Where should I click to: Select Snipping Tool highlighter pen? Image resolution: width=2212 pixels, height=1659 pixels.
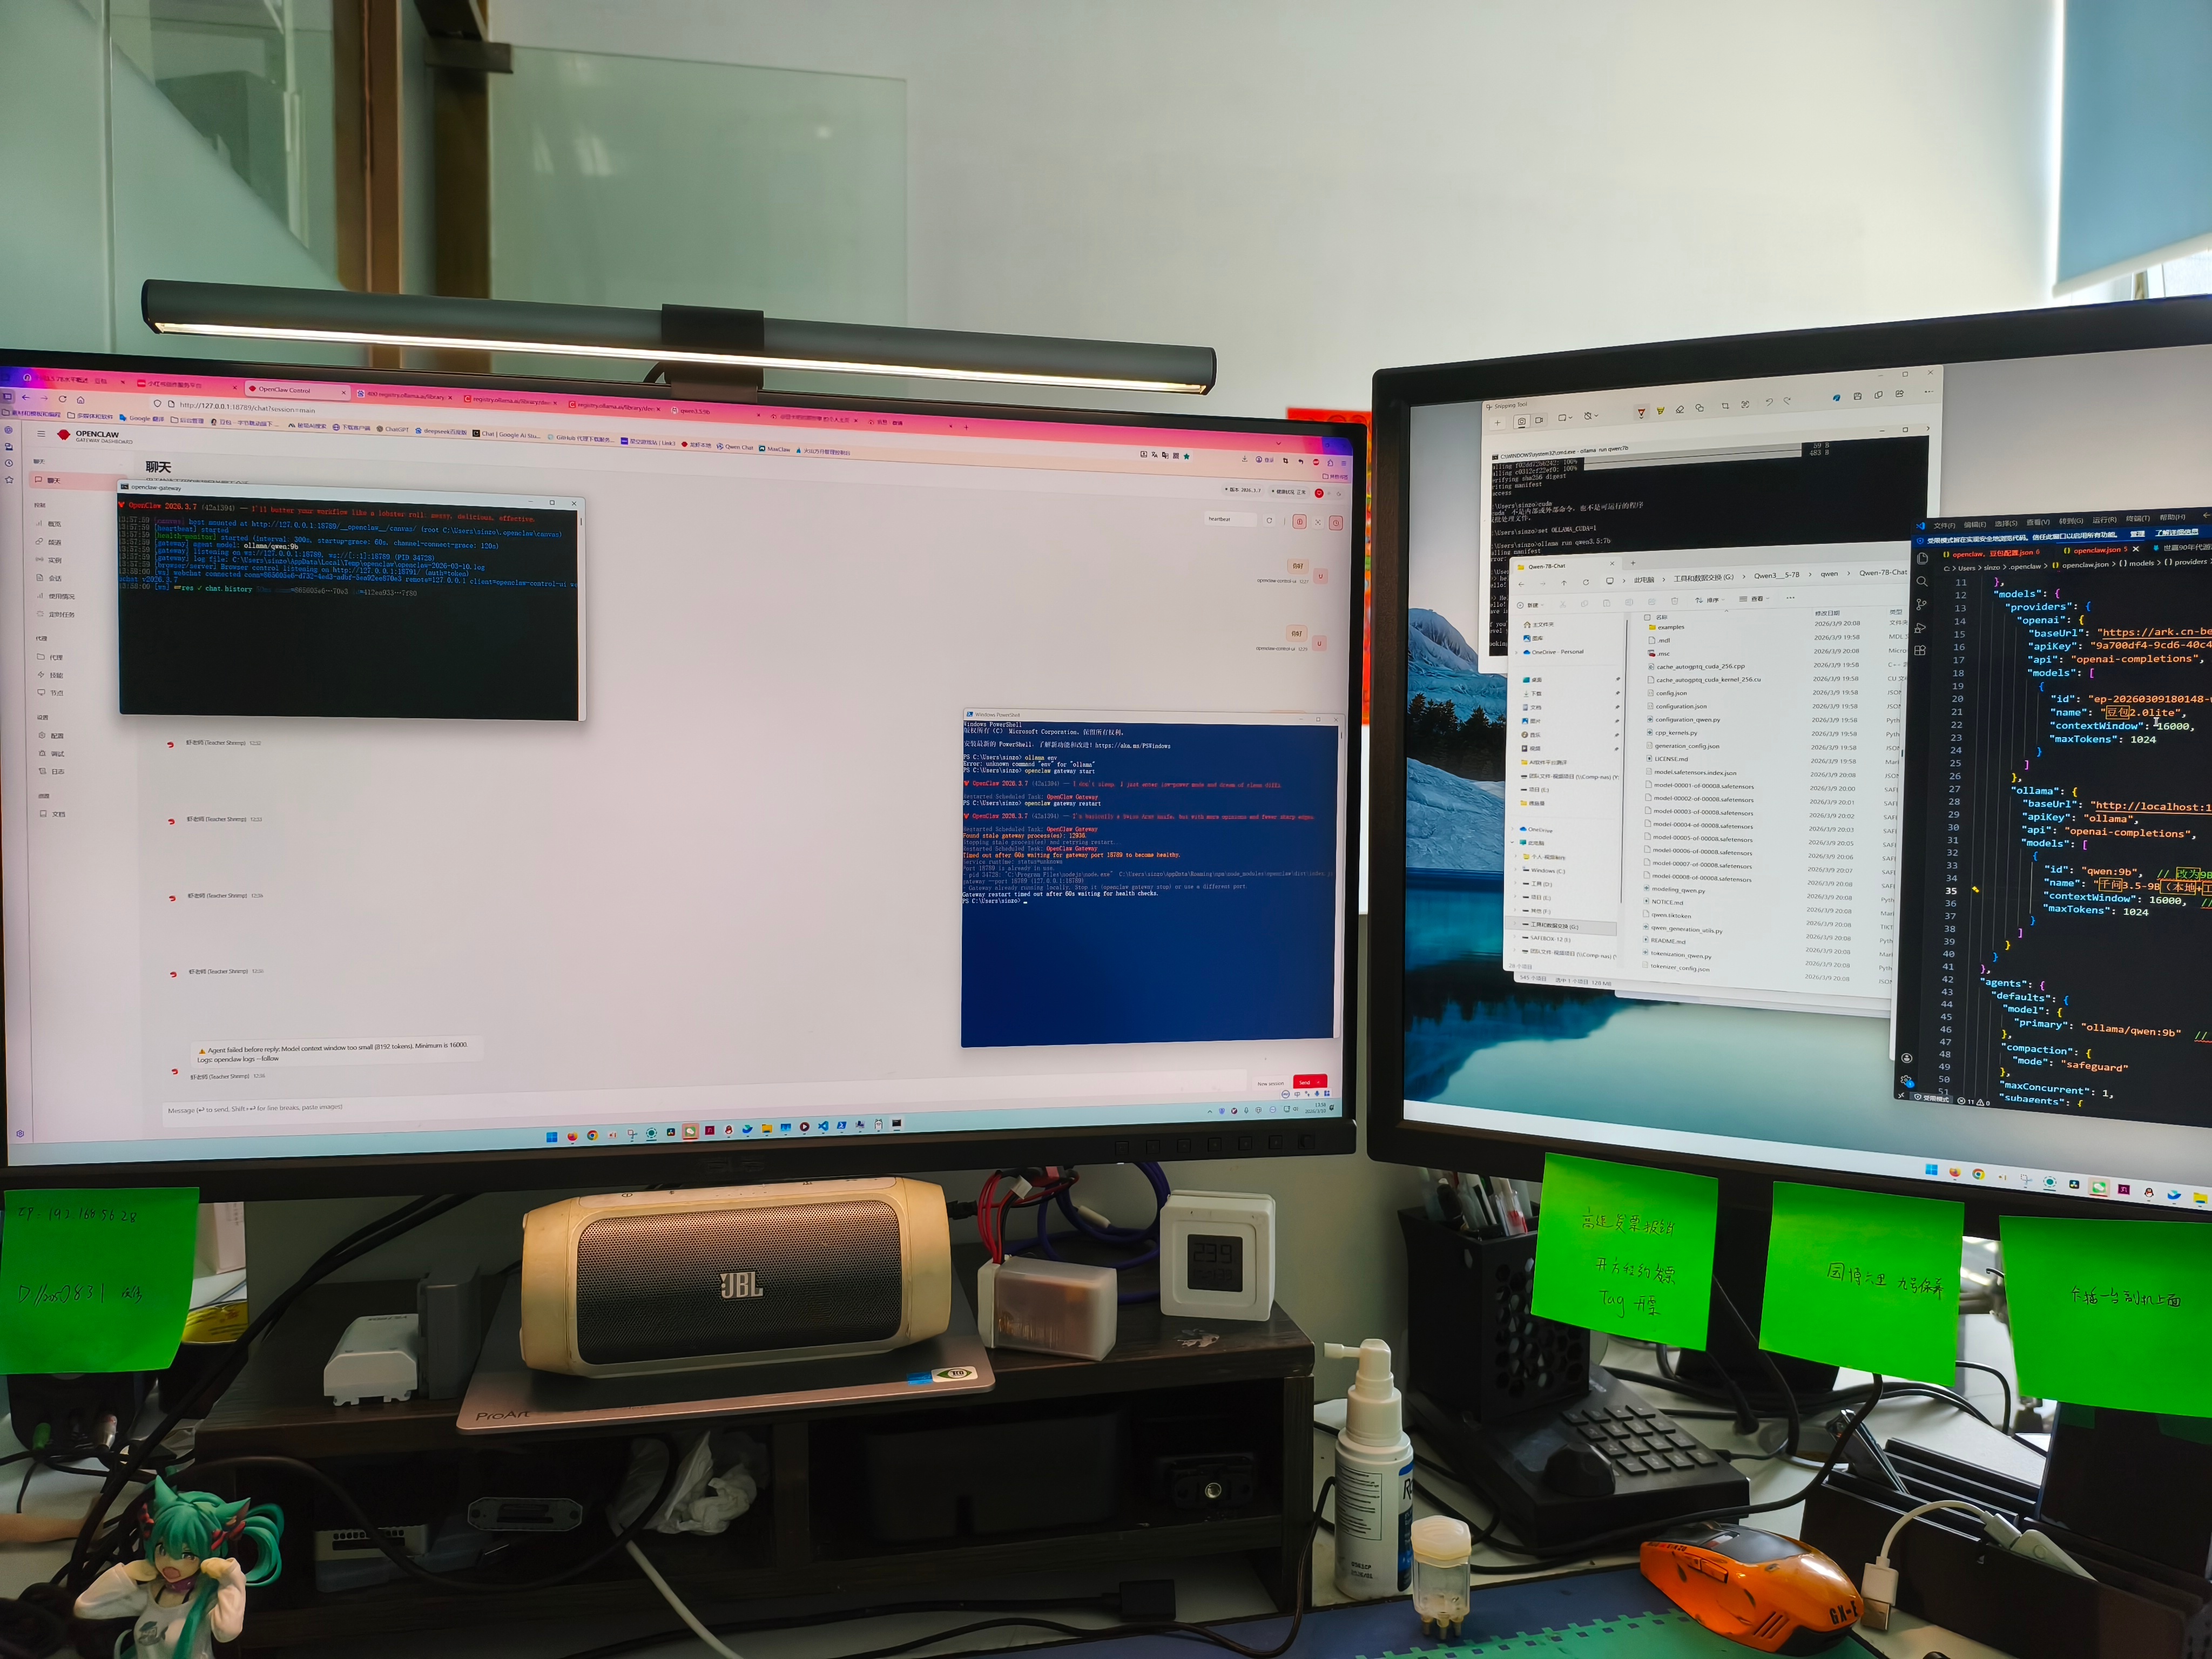(1661, 411)
